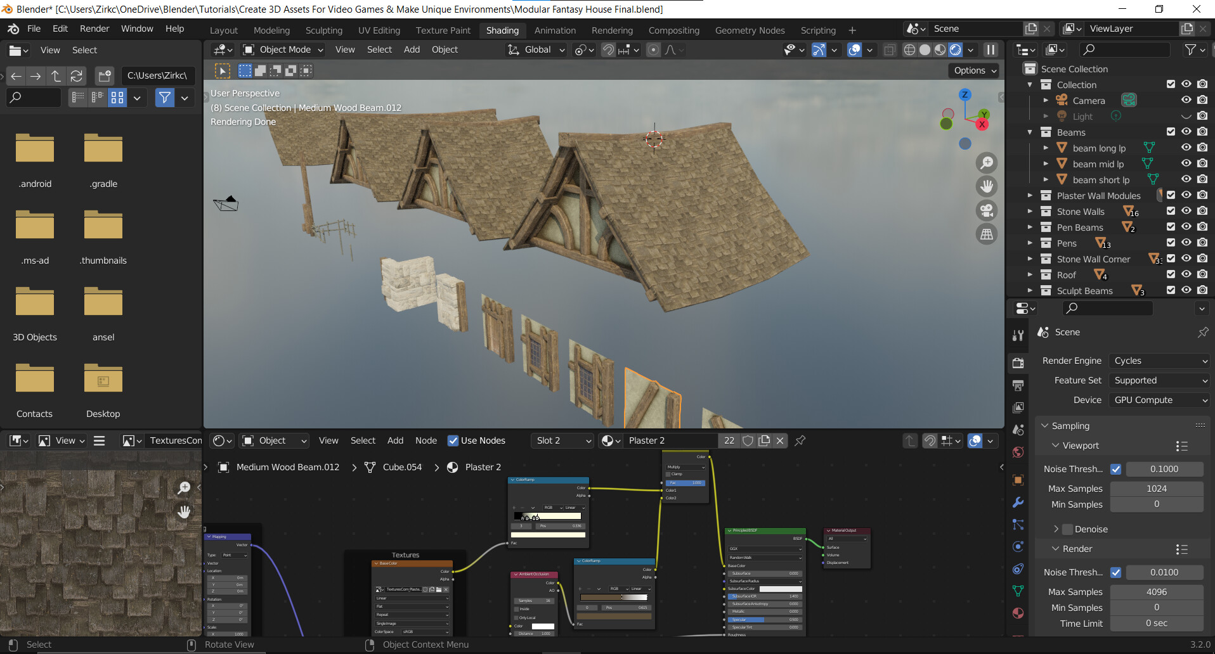Expand the Stone Walls collection
This screenshot has height=654, width=1215.
tap(1030, 212)
